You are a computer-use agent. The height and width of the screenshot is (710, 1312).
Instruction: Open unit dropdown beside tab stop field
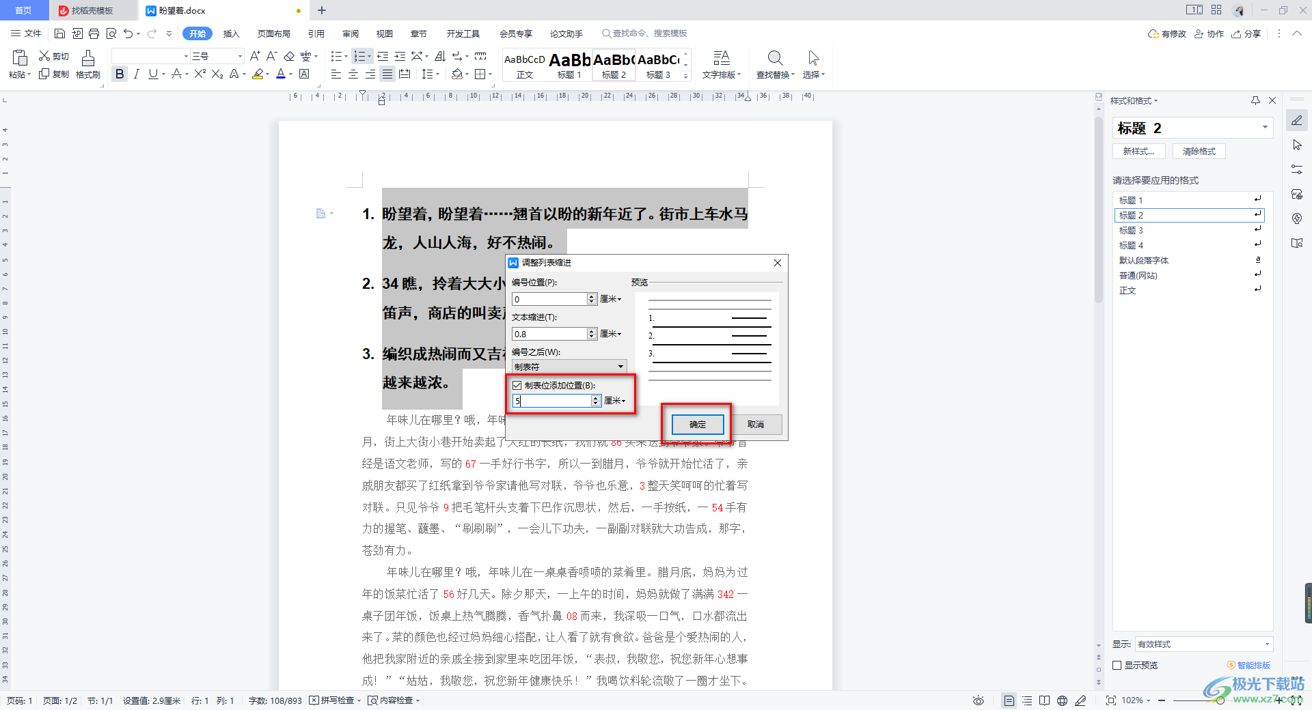[x=615, y=401]
